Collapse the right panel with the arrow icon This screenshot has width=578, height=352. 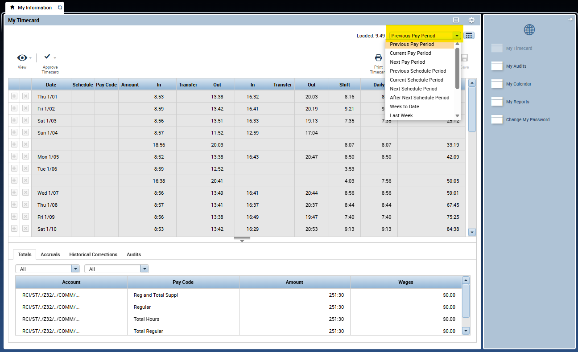570,19
